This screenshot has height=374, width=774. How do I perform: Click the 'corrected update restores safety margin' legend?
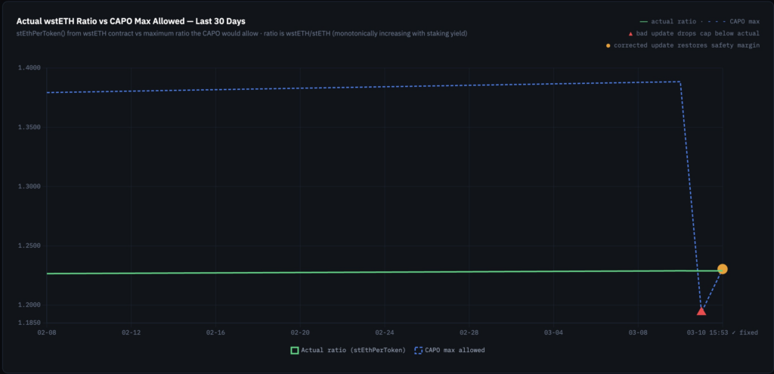click(x=686, y=45)
